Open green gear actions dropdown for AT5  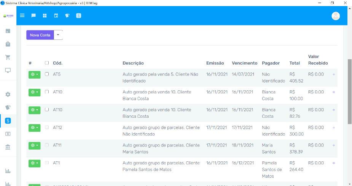point(34,75)
